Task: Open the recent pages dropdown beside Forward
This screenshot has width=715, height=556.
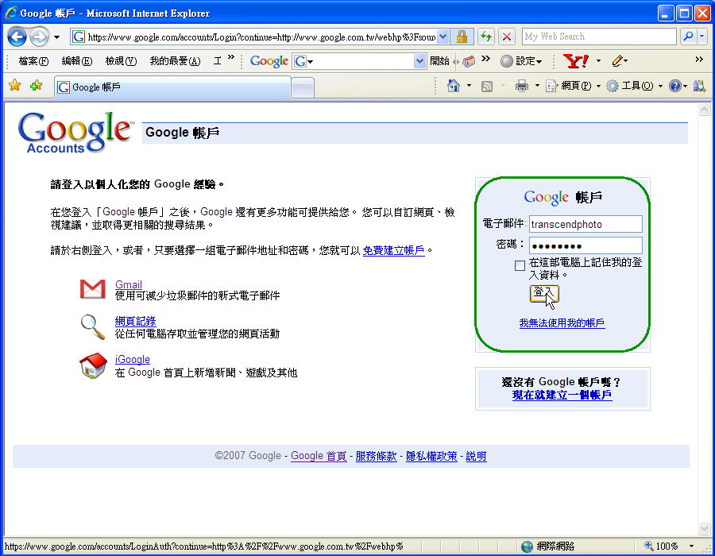Action: [x=56, y=37]
